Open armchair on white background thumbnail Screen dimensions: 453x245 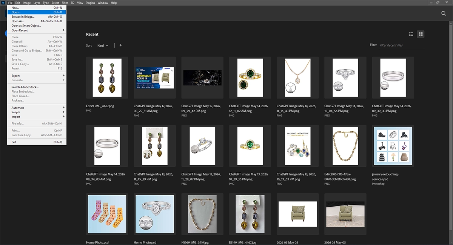[x=297, y=215]
